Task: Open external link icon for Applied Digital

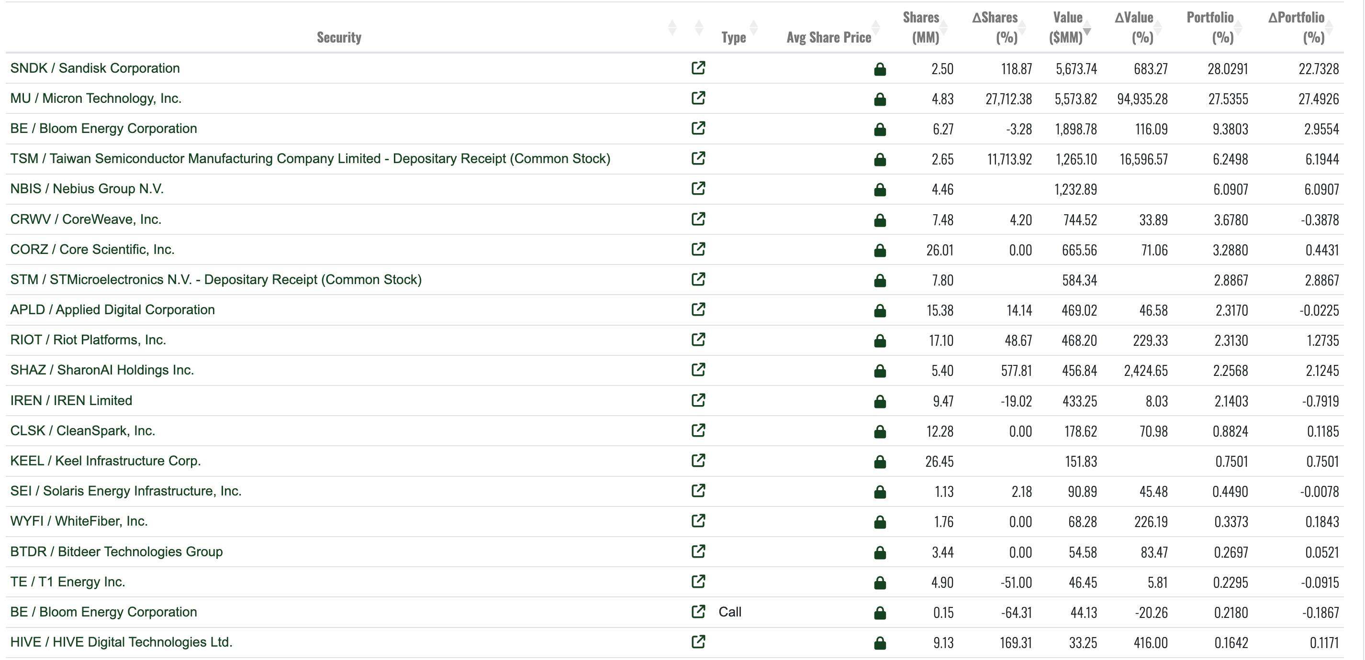Action: click(698, 309)
